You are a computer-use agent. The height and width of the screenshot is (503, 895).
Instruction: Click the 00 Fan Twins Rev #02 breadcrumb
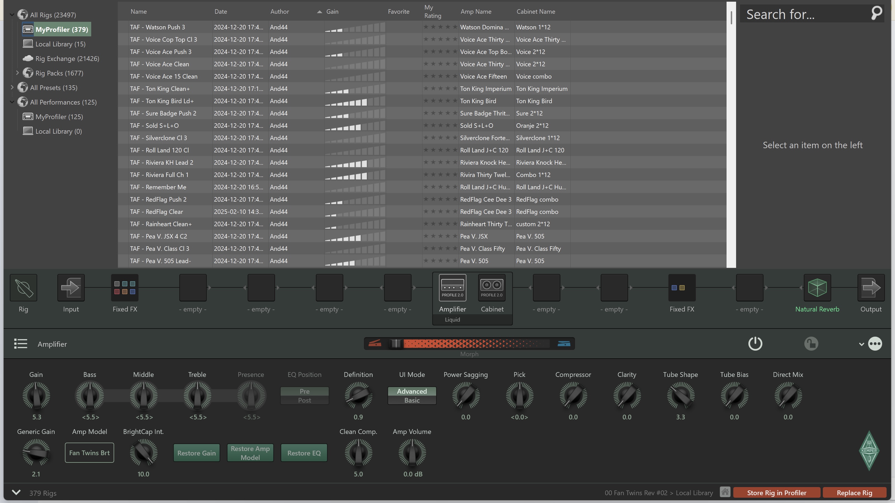tap(636, 493)
